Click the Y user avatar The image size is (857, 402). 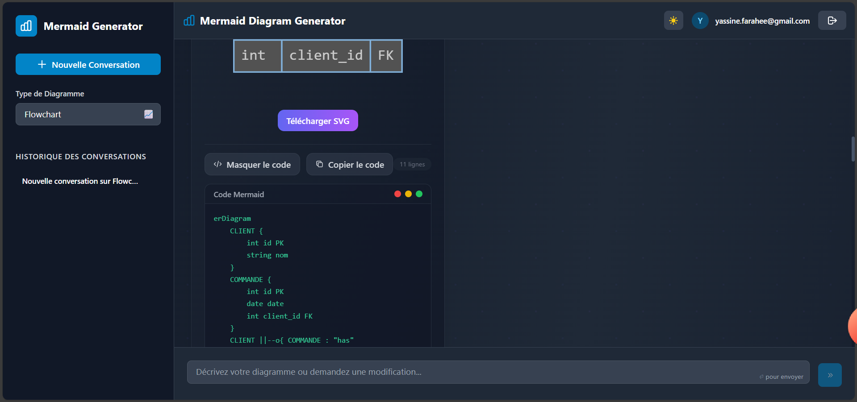click(700, 21)
